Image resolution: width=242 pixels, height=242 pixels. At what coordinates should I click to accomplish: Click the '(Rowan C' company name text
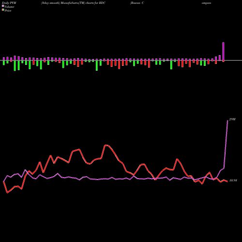[x=137, y=3]
